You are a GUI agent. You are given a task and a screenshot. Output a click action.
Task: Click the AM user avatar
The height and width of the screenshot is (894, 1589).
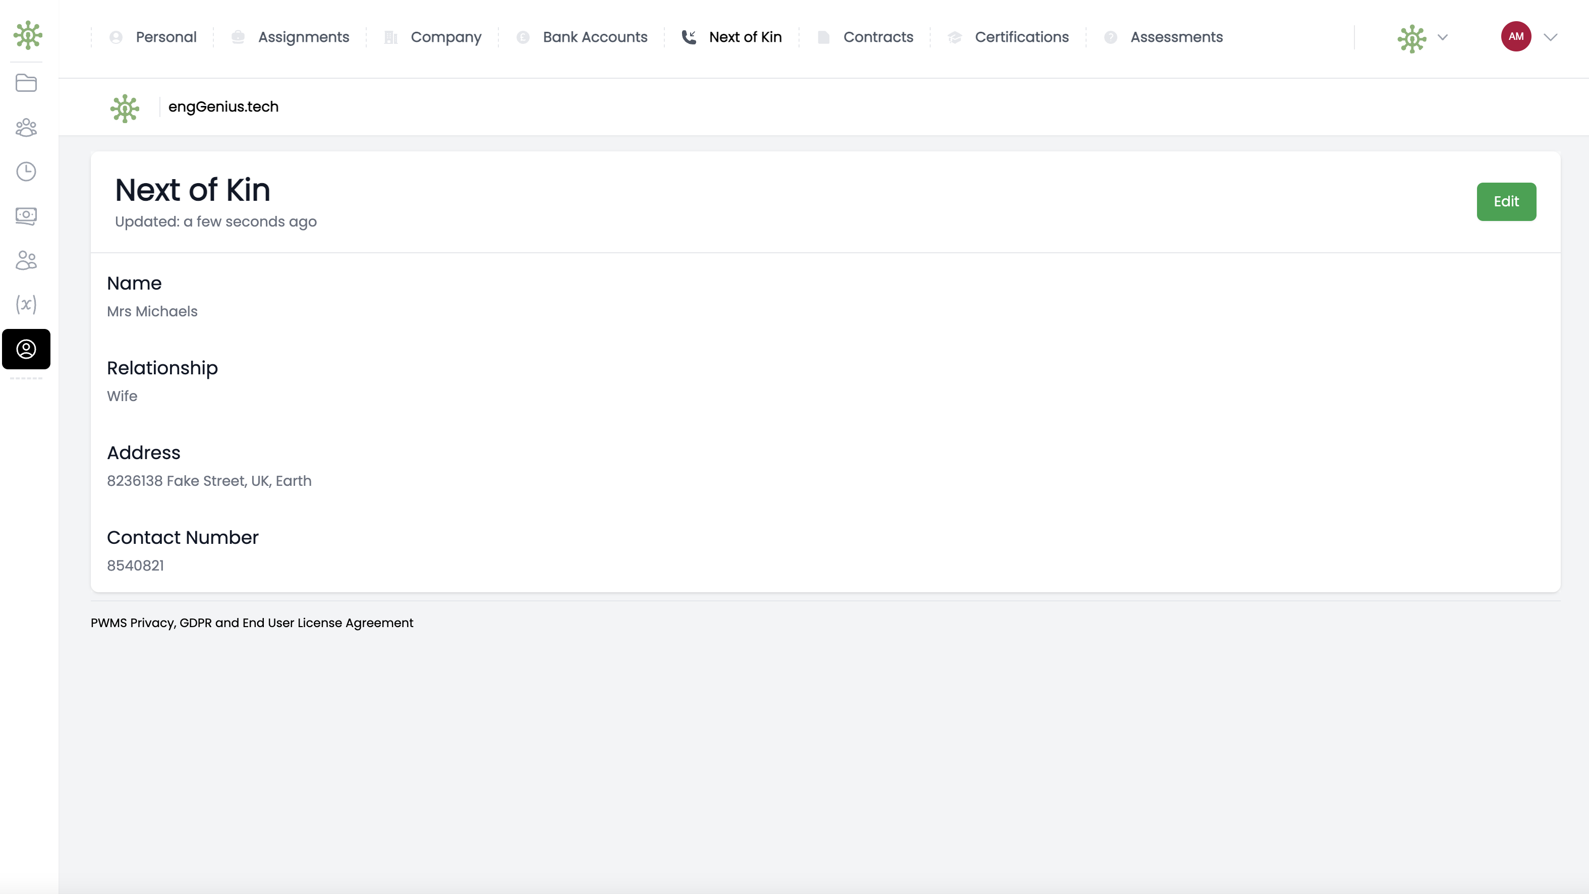pyautogui.click(x=1515, y=36)
